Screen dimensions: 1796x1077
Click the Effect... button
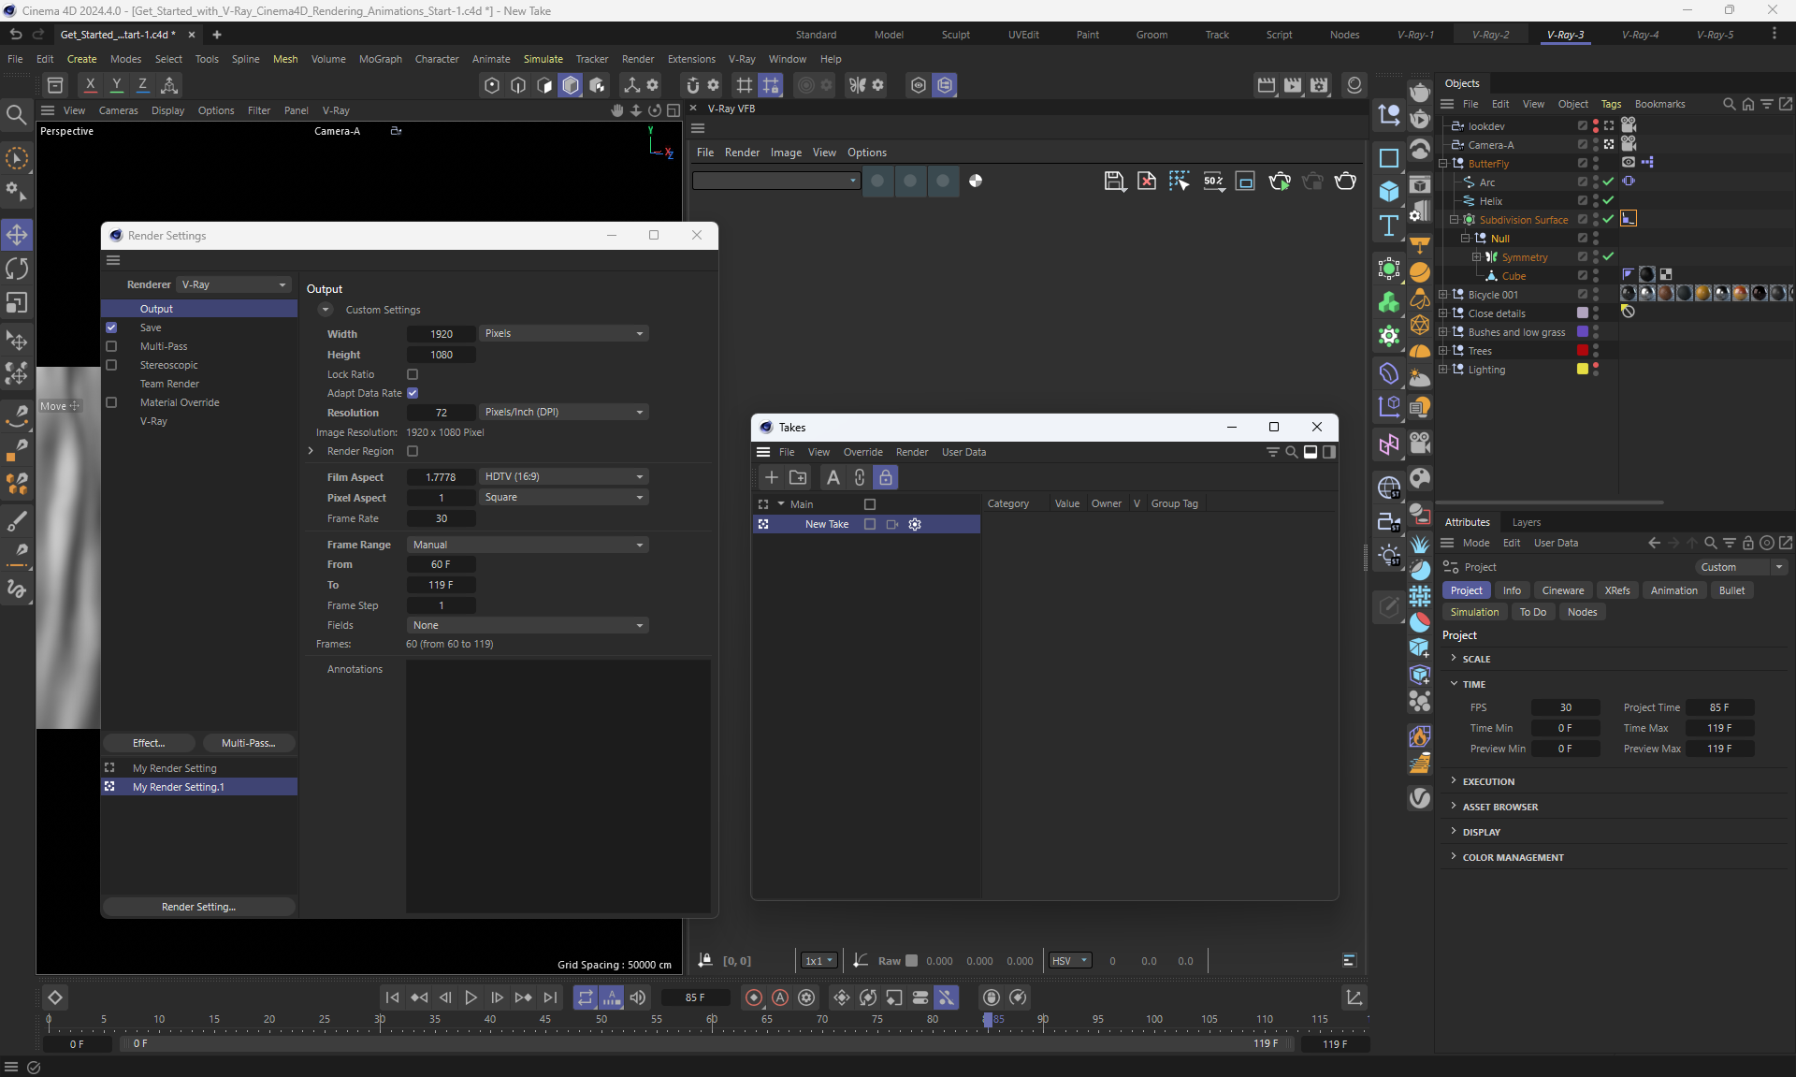[149, 743]
